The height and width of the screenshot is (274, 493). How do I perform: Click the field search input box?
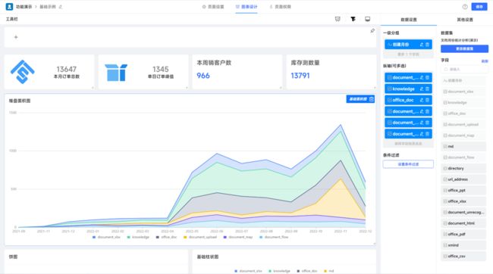click(464, 69)
